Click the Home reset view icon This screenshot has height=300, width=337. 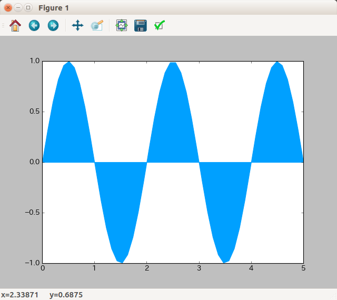coord(15,25)
